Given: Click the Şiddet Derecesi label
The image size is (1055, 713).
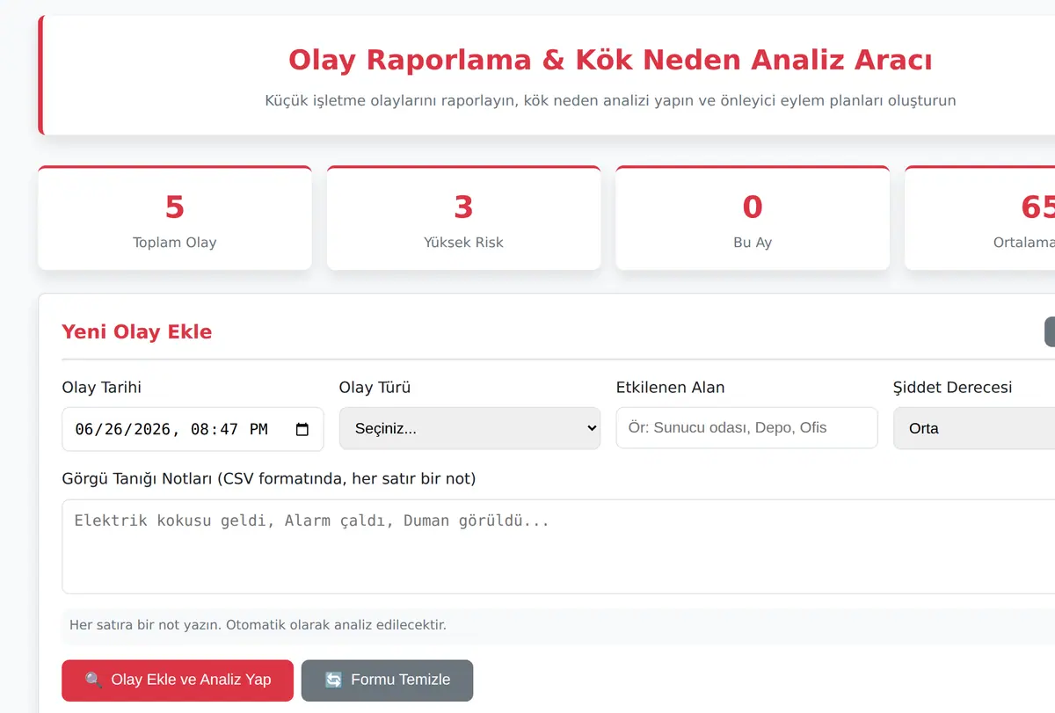Looking at the screenshot, I should coord(952,387).
